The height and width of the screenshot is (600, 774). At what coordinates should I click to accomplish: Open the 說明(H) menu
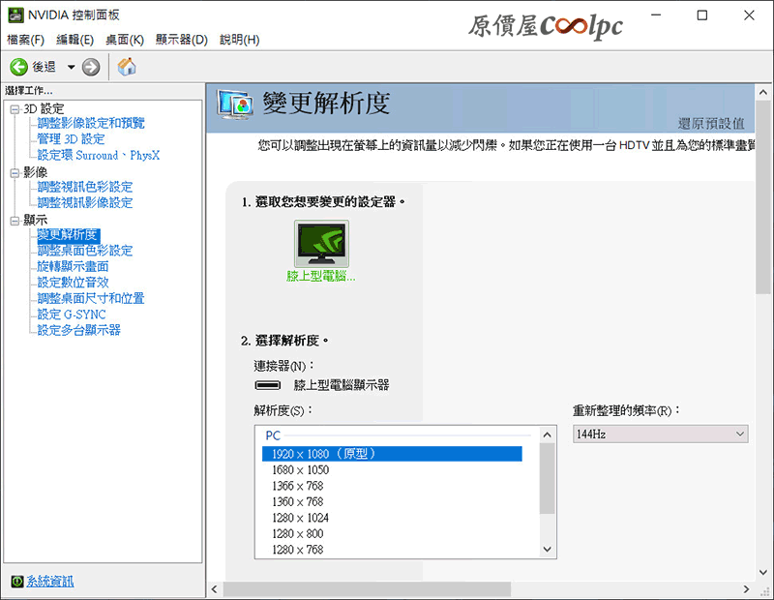click(239, 40)
